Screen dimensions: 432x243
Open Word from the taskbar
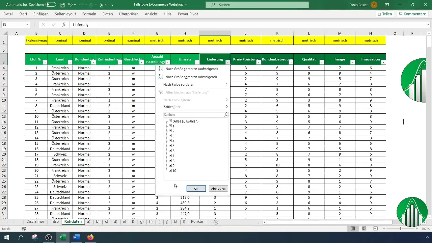click(x=76, y=237)
